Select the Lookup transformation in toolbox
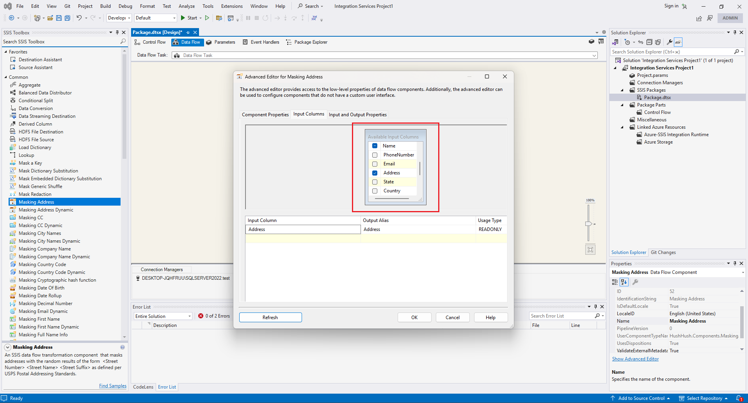The width and height of the screenshot is (748, 403). tap(26, 155)
